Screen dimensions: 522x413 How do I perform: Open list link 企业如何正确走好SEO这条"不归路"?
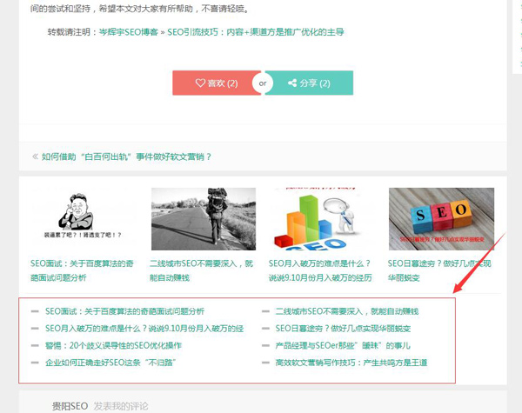115,363
